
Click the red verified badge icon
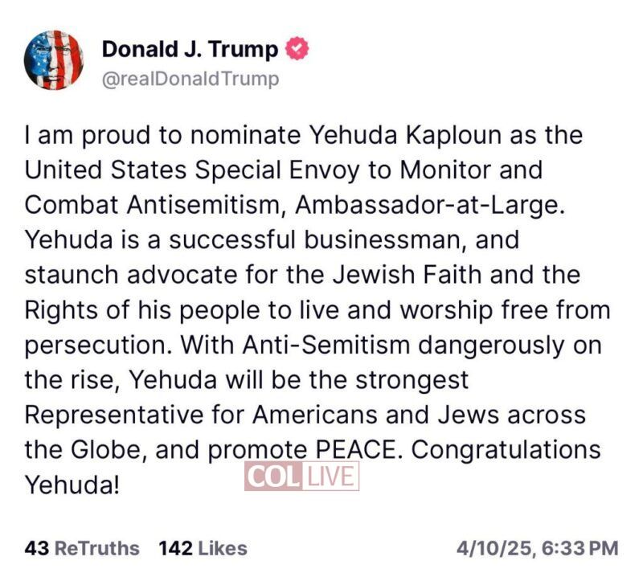[x=297, y=50]
